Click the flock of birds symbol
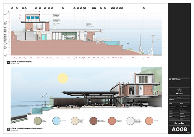Screen dimensions: 194x137 pyautogui.click(x=45, y=95)
